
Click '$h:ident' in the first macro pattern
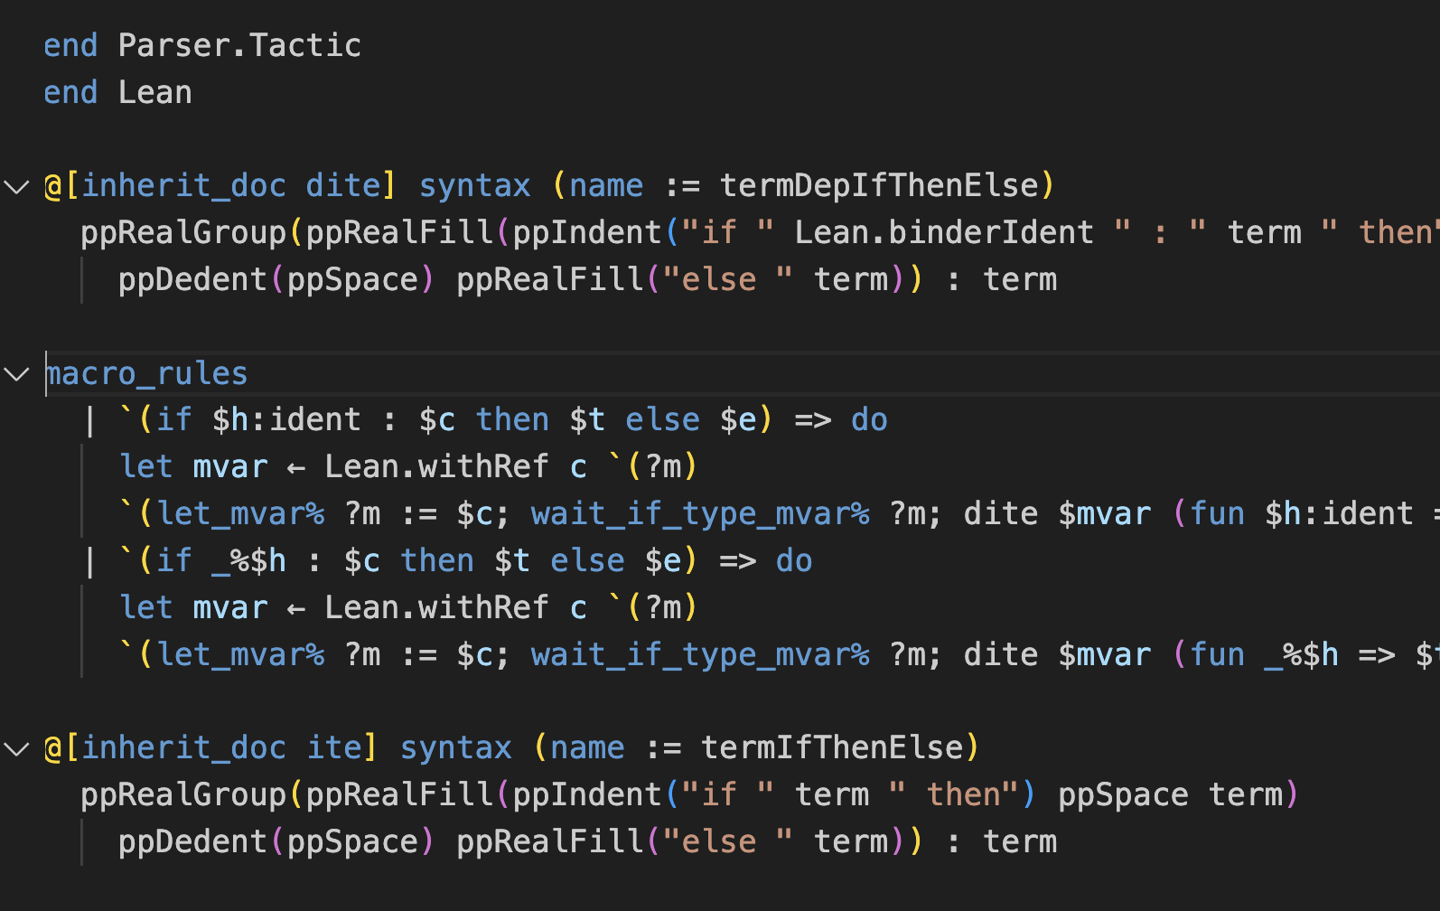286,420
